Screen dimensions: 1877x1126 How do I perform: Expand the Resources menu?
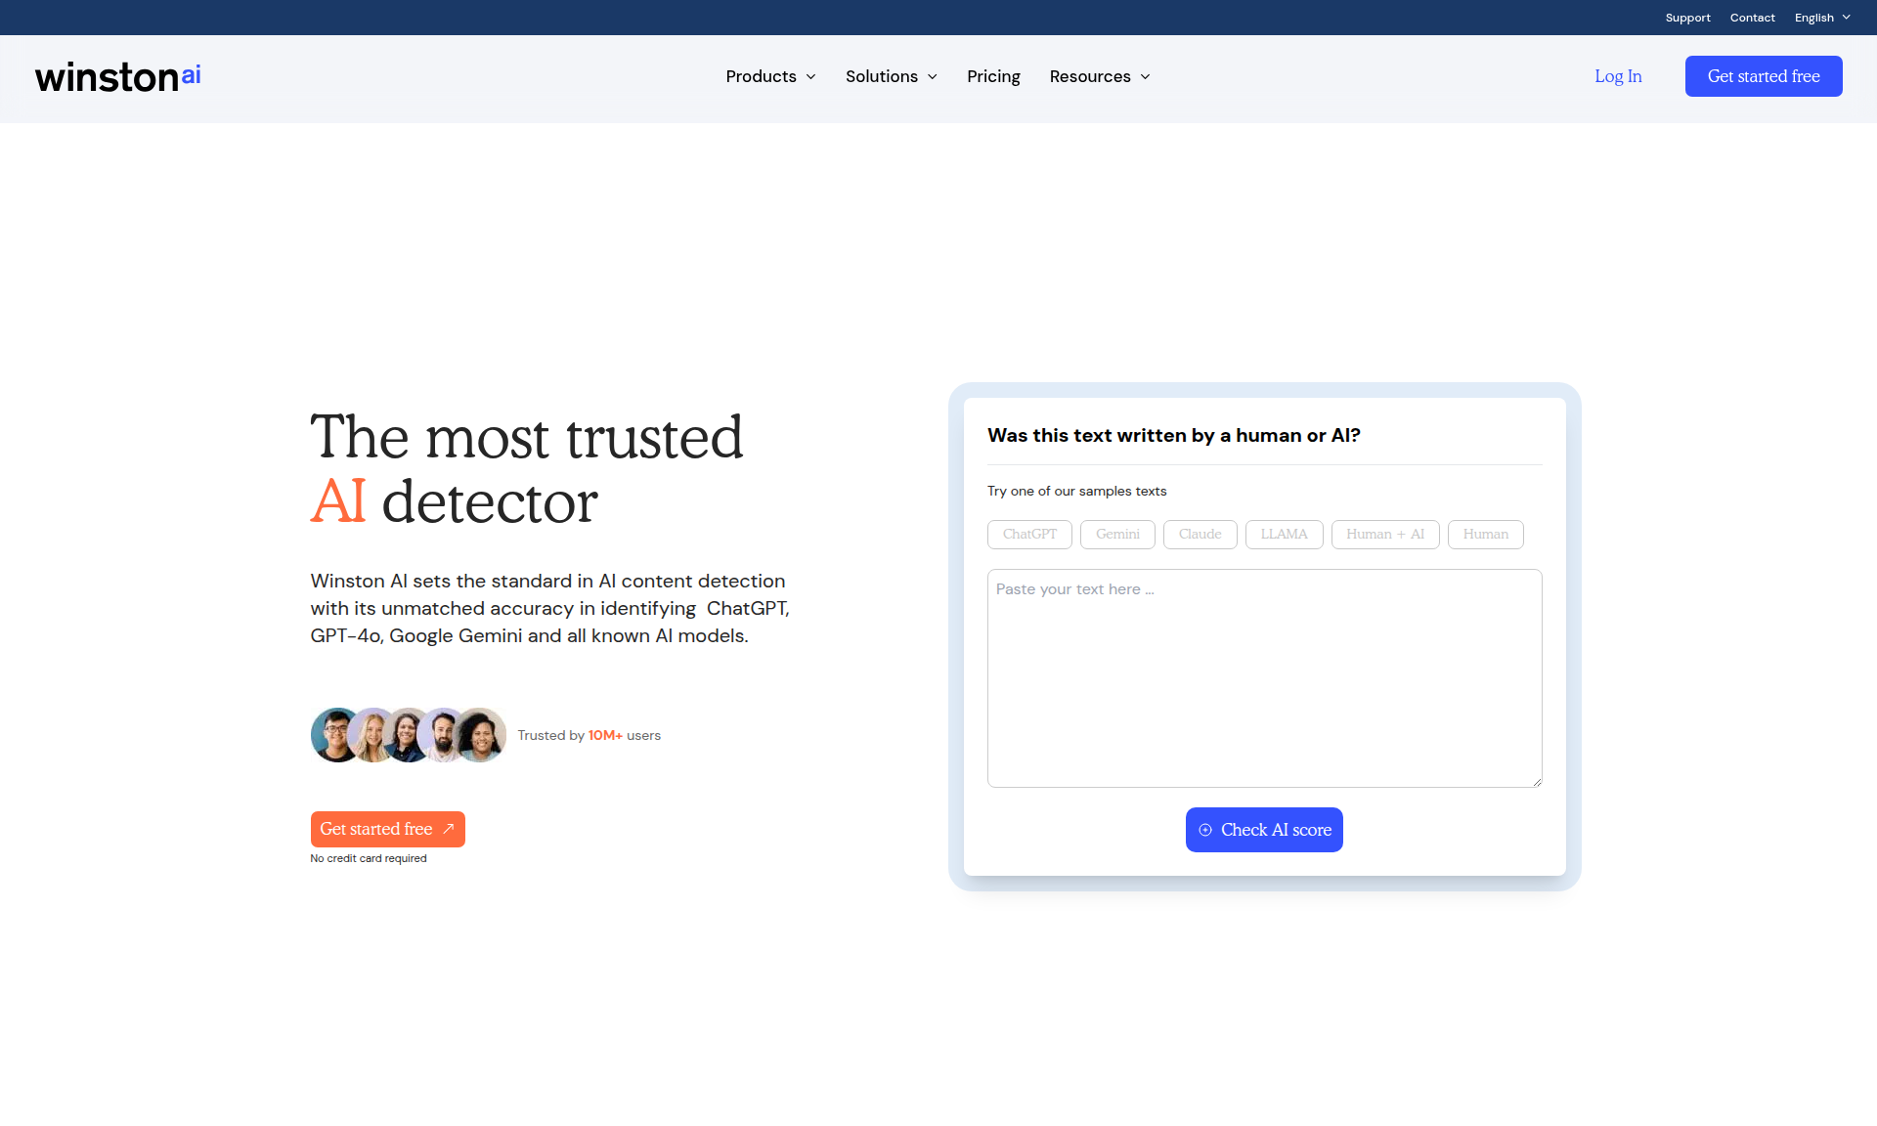pyautogui.click(x=1100, y=76)
